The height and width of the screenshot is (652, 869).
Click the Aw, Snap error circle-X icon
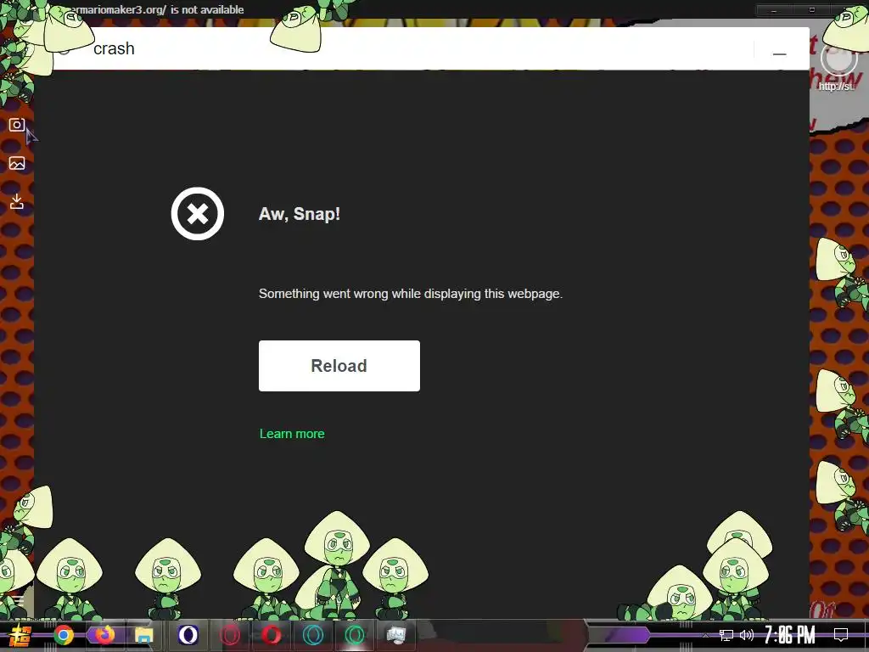tap(197, 213)
